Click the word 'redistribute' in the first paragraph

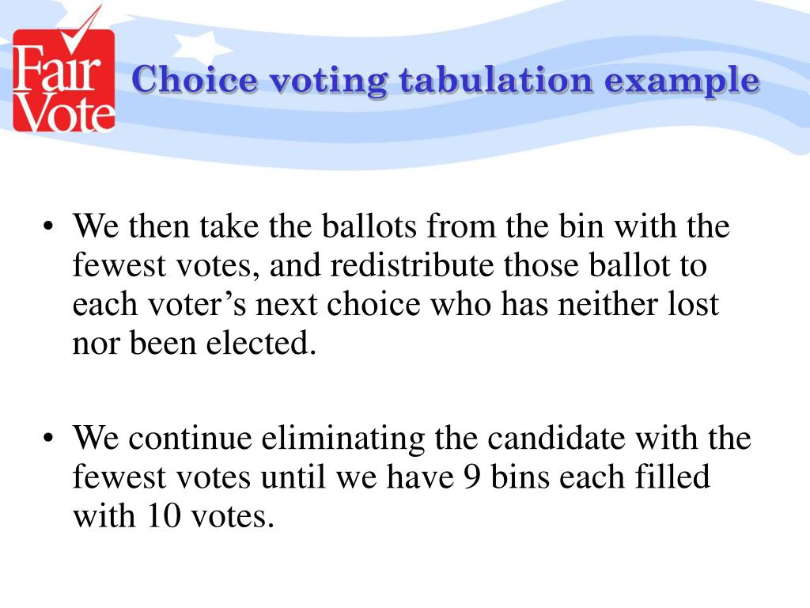click(412, 265)
